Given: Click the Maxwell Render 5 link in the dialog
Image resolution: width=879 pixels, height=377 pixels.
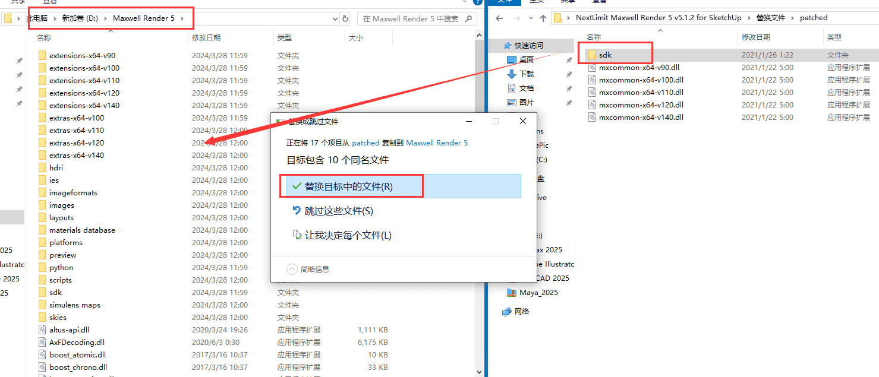Looking at the screenshot, I should pos(437,142).
